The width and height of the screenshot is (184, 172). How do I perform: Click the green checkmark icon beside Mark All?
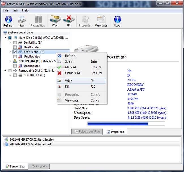[x=59, y=67]
